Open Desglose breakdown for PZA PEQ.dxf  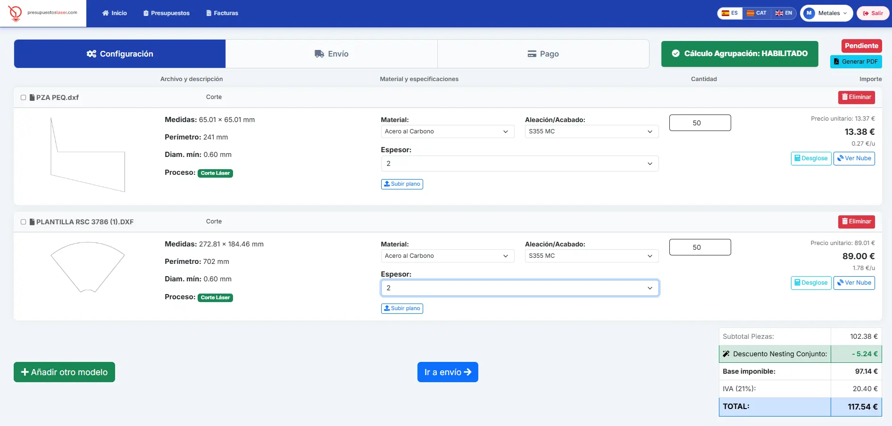tap(811, 158)
